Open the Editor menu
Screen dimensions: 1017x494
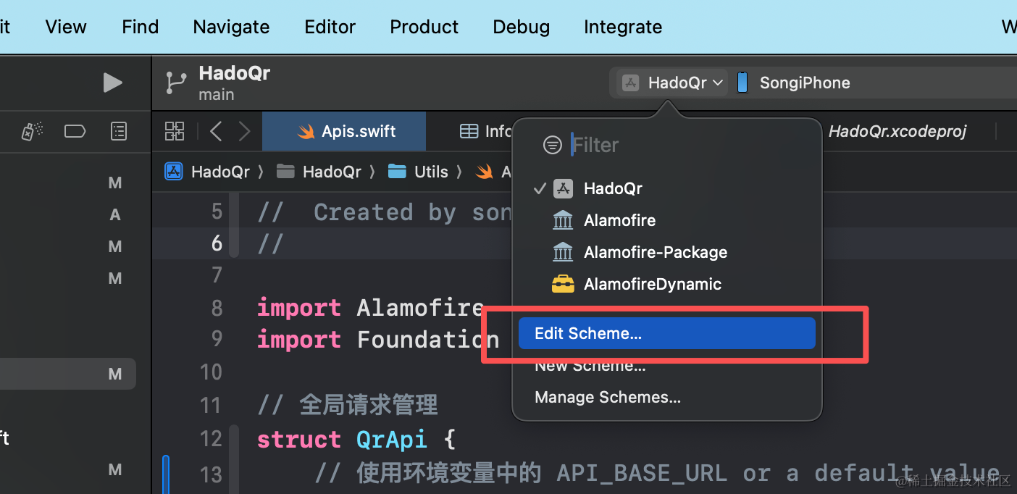tap(330, 27)
